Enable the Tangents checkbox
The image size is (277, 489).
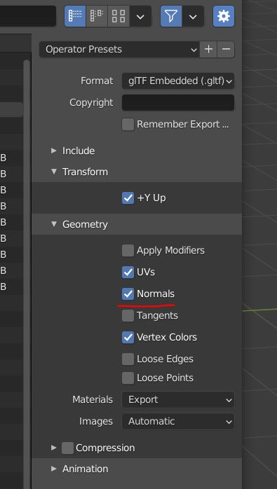pyautogui.click(x=128, y=315)
